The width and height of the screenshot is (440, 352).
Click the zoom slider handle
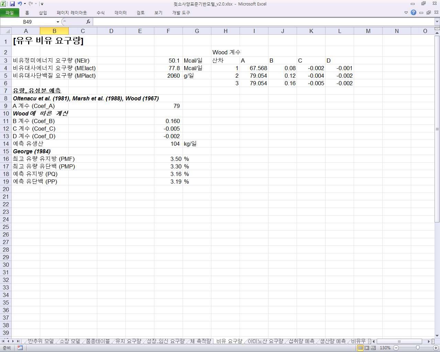[418, 348]
